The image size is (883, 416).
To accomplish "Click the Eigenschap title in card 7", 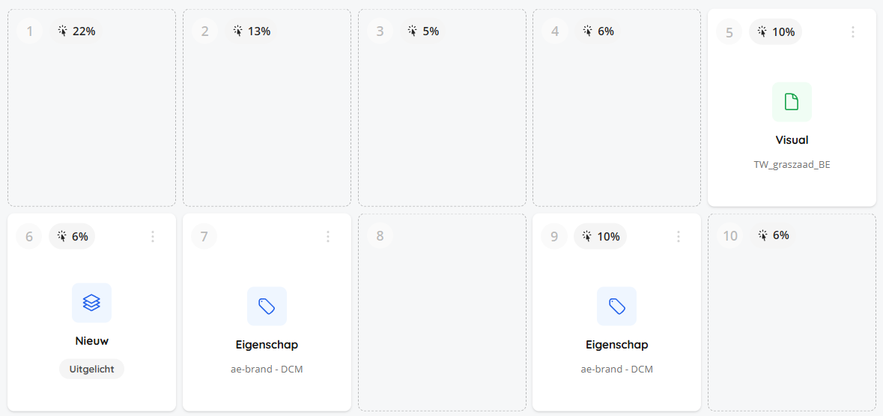I will (267, 344).
